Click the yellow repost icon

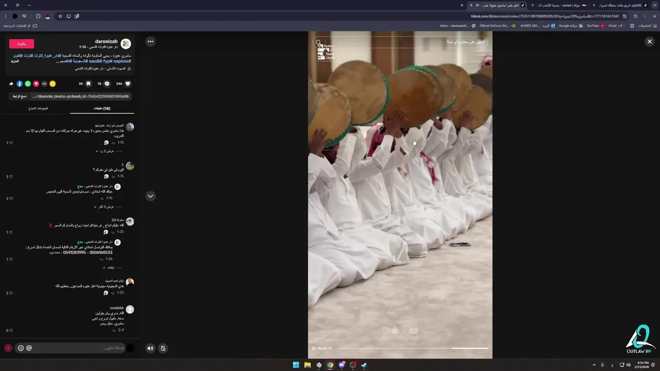(x=53, y=83)
